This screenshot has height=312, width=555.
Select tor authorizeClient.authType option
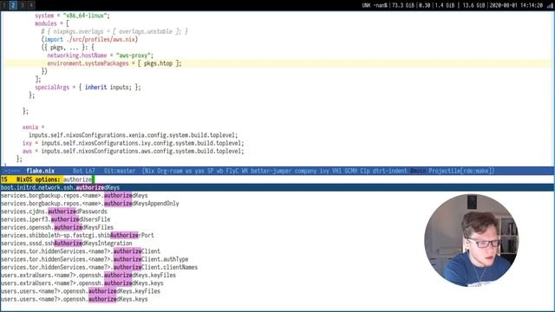click(95, 259)
